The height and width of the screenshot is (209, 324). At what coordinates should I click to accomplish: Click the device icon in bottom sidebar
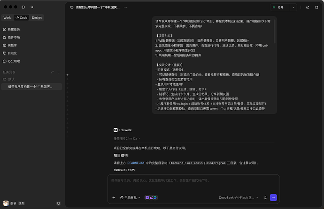coord(59,203)
